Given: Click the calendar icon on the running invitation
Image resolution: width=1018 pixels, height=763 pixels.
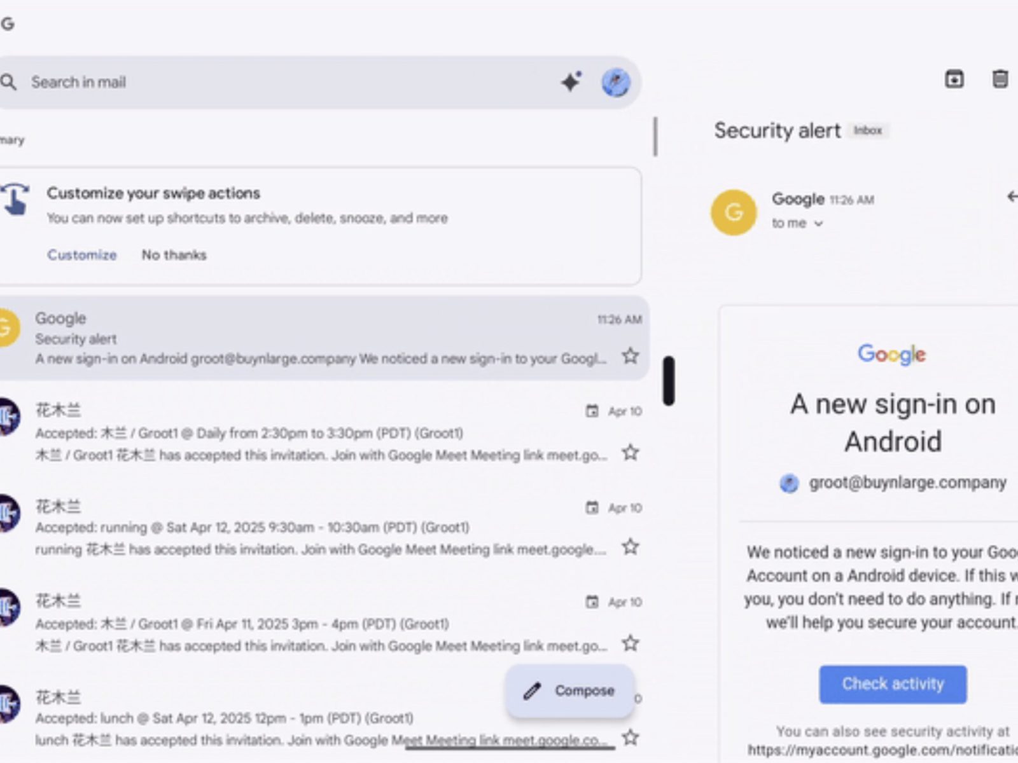Looking at the screenshot, I should pos(592,507).
